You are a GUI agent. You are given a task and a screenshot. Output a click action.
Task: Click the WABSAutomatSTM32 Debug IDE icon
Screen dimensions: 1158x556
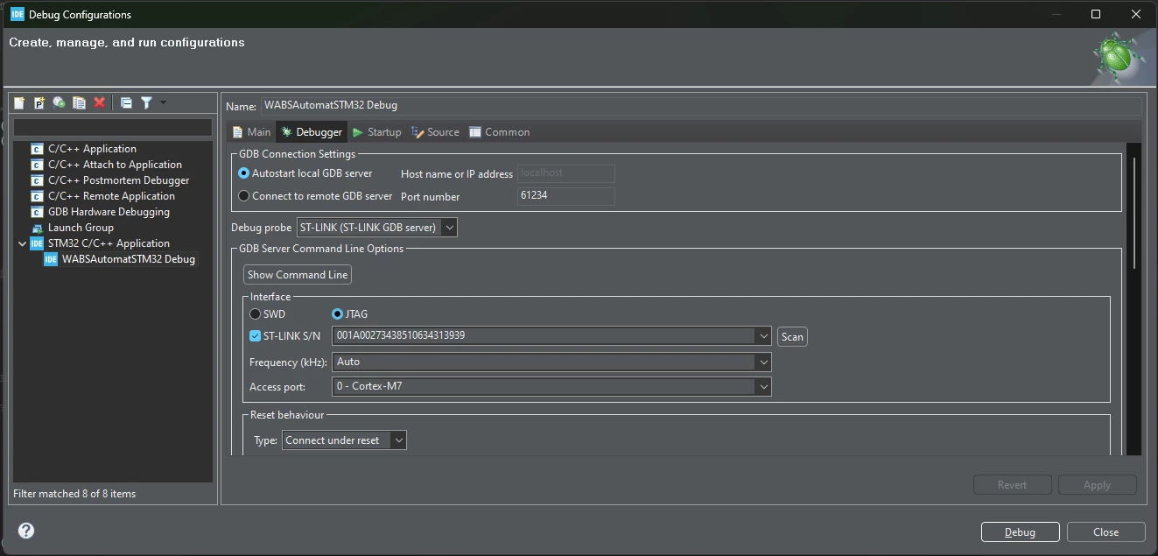coord(51,259)
